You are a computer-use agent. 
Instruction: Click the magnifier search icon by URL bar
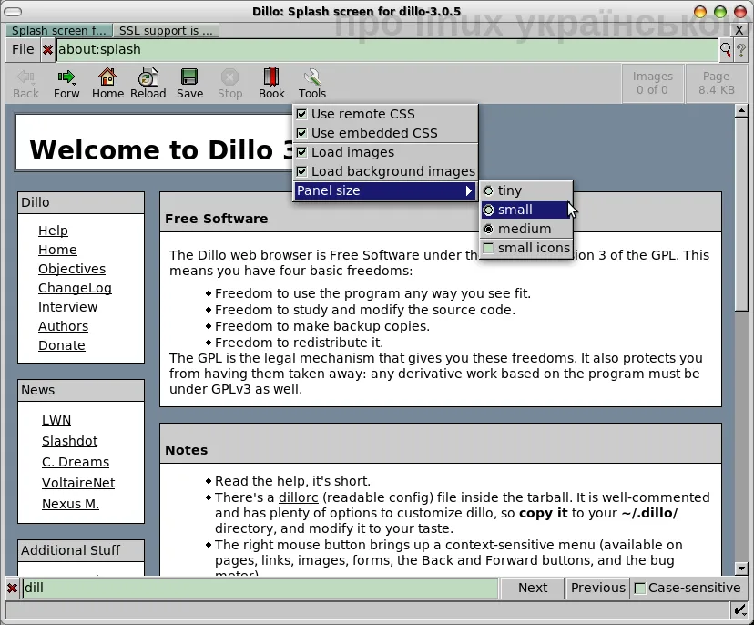725,49
